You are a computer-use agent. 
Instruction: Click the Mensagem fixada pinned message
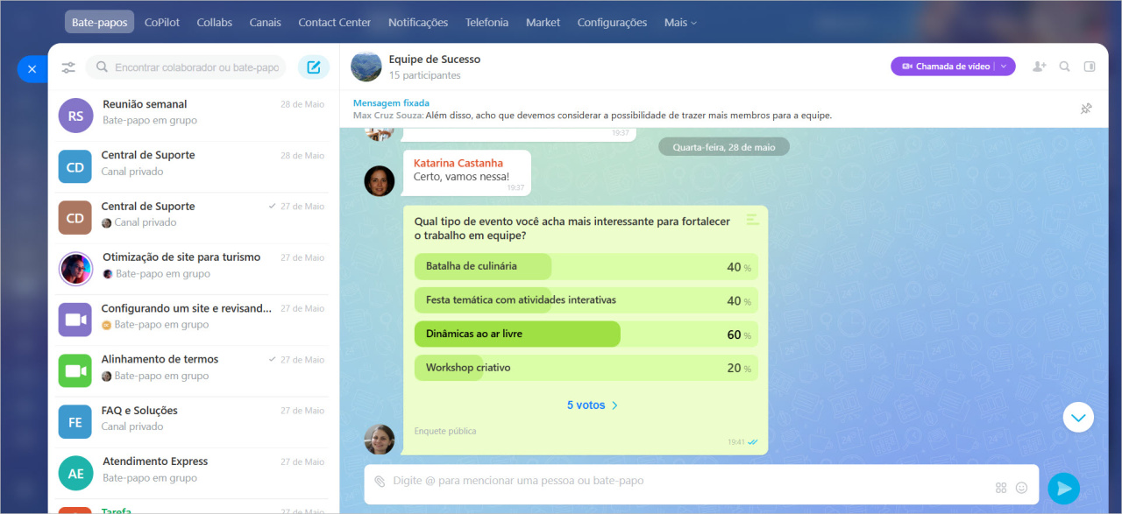click(593, 109)
